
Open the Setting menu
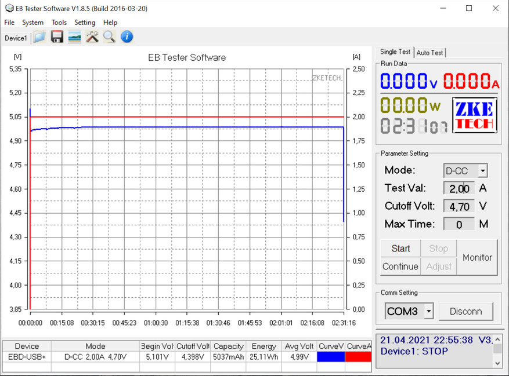pyautogui.click(x=85, y=23)
